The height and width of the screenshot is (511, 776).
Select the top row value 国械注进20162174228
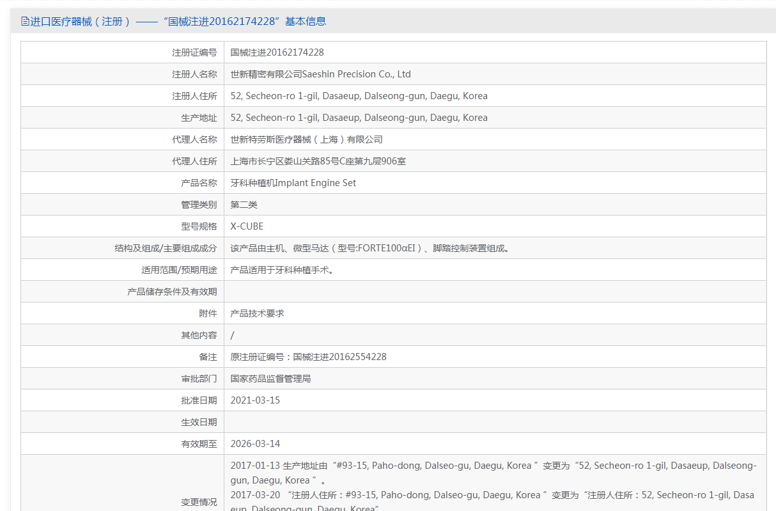click(x=277, y=52)
